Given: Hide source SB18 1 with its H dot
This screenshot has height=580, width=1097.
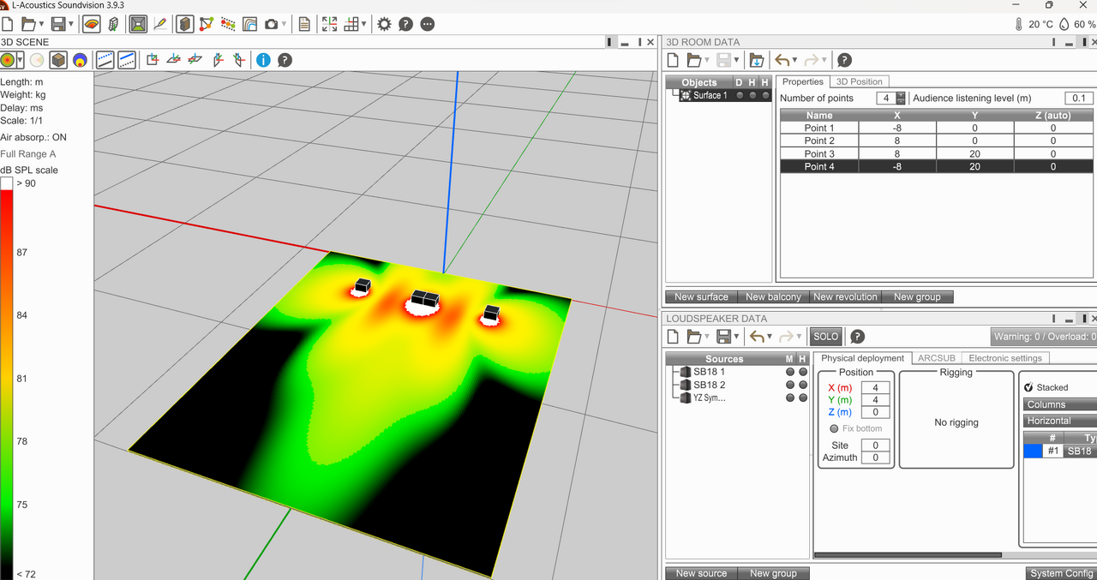Looking at the screenshot, I should tap(803, 372).
